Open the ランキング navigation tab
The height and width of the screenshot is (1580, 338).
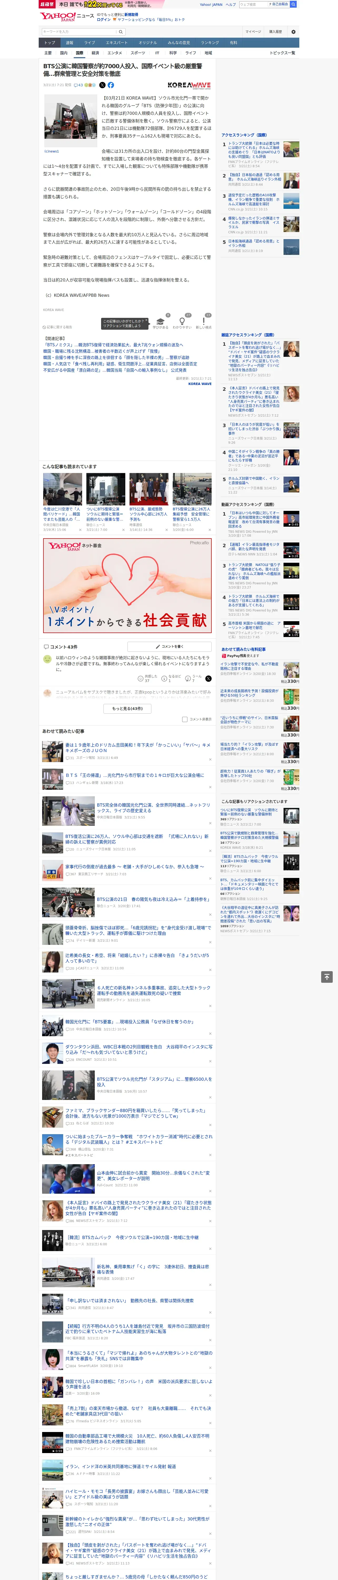[x=210, y=43]
